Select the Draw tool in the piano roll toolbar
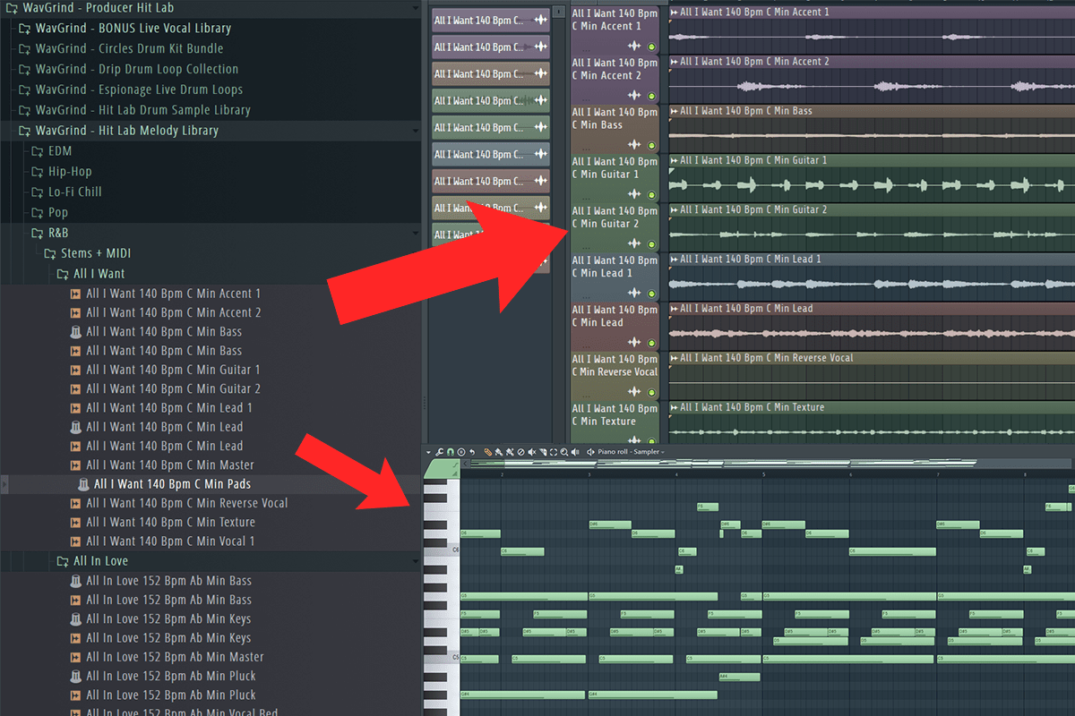Viewport: 1075px width, 716px height. (x=488, y=452)
